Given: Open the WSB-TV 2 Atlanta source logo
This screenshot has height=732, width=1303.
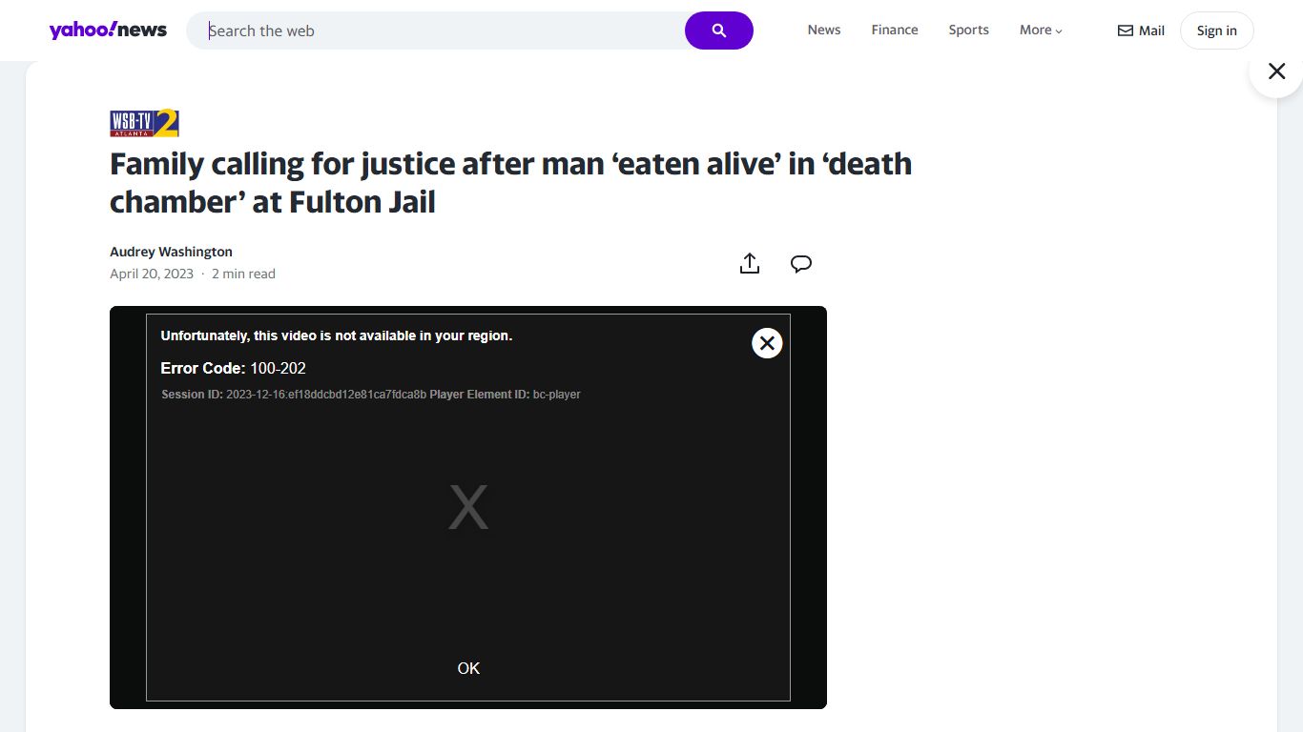Looking at the screenshot, I should (144, 124).
